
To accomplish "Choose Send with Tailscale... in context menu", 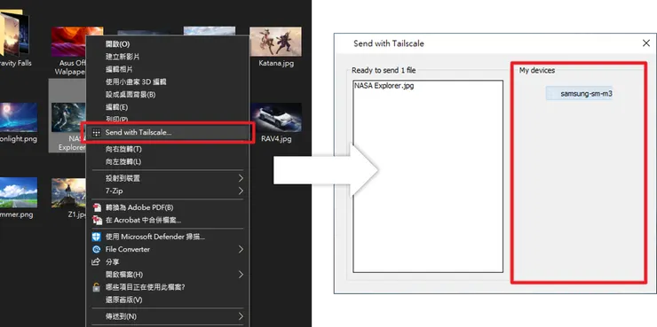I will coord(168,133).
